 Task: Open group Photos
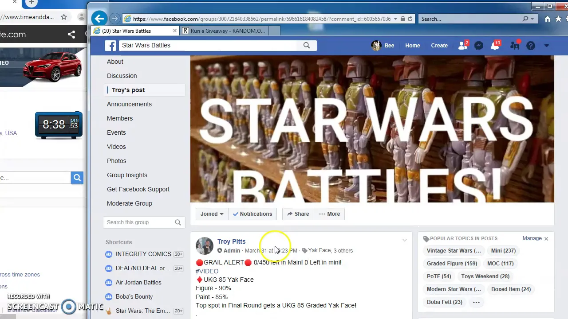[117, 161]
